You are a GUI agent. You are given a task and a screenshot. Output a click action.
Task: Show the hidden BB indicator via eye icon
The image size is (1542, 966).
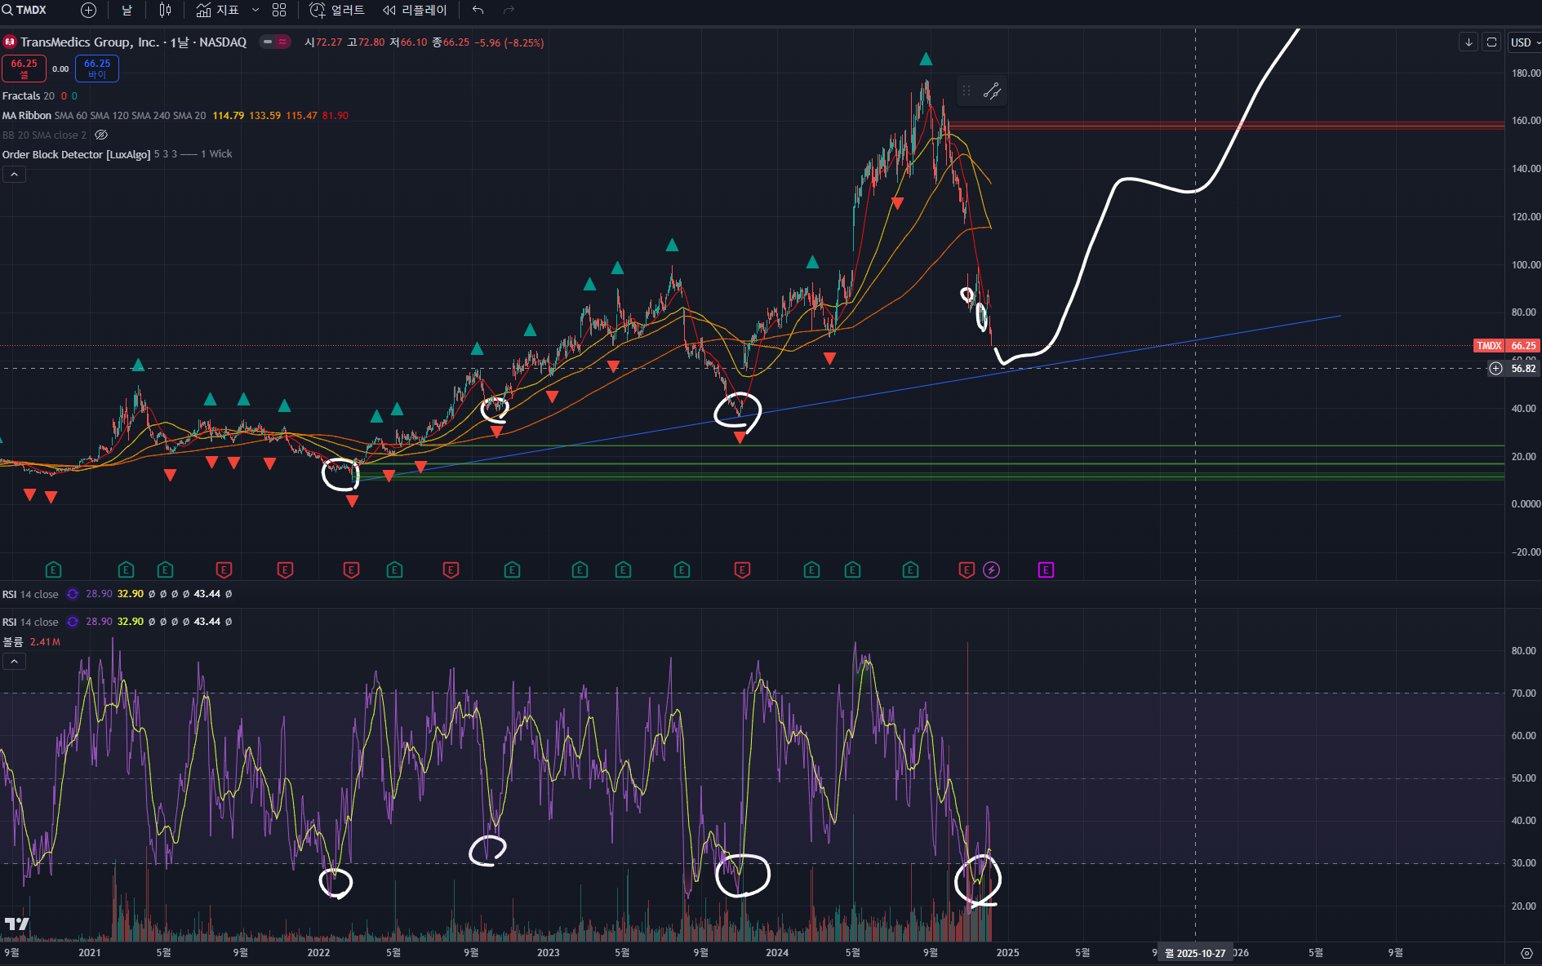coord(101,135)
